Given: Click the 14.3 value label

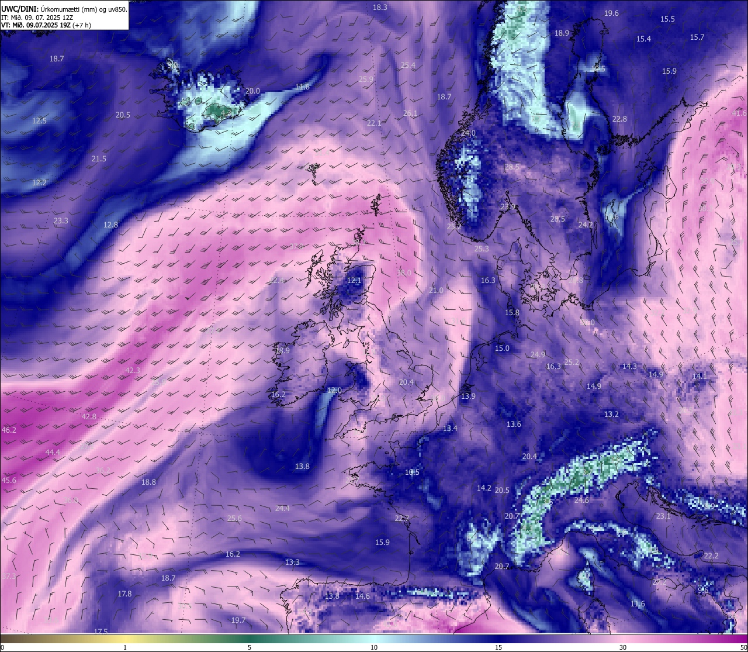Looking at the screenshot, I should click(x=629, y=366).
